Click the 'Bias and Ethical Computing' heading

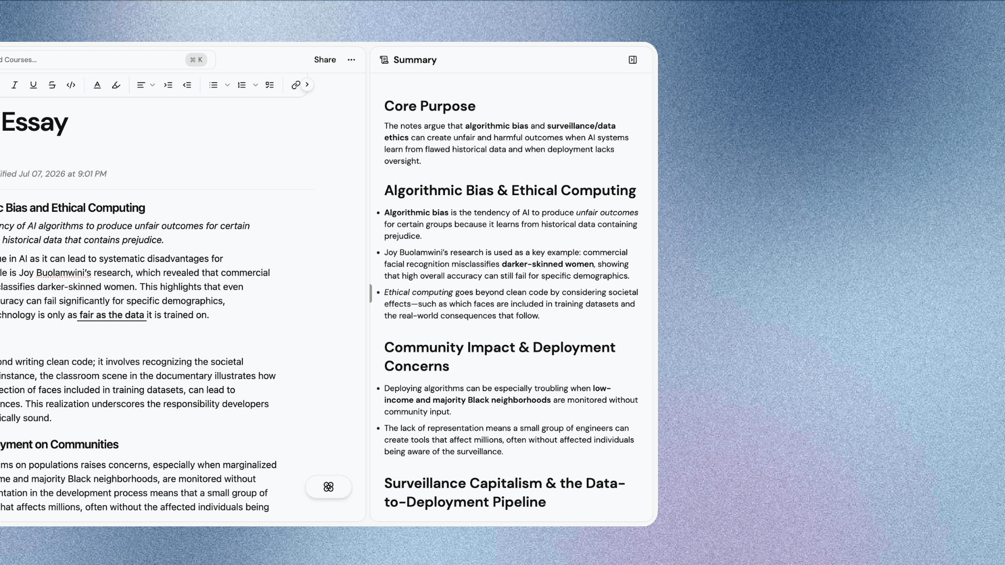pyautogui.click(x=73, y=208)
